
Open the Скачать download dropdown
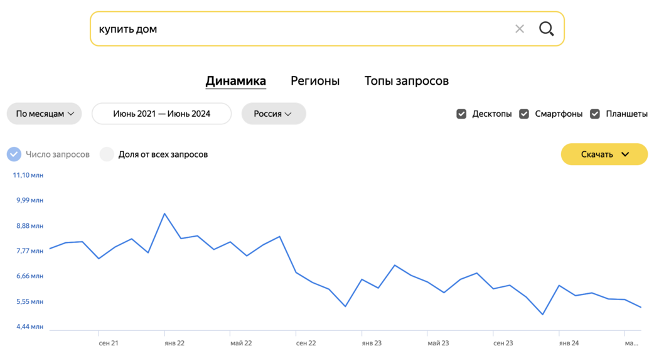pos(604,154)
